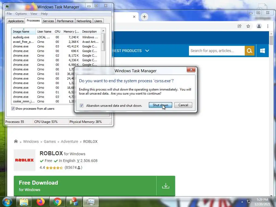Image resolution: width=276 pixels, height=207 pixels.
Task: Open the Adventure breadcrumb link
Action: point(69,142)
